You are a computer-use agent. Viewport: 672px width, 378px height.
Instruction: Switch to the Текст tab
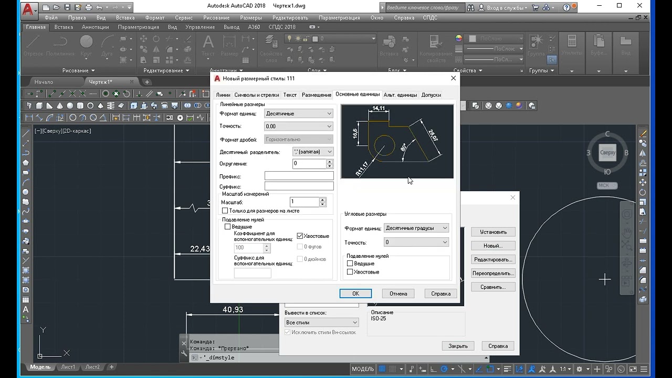click(x=290, y=95)
